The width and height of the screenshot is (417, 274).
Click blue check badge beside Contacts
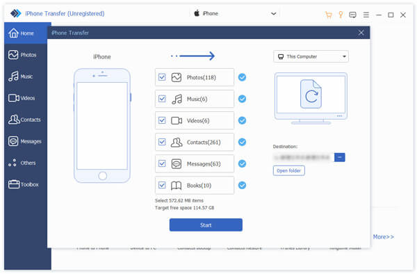coord(242,142)
